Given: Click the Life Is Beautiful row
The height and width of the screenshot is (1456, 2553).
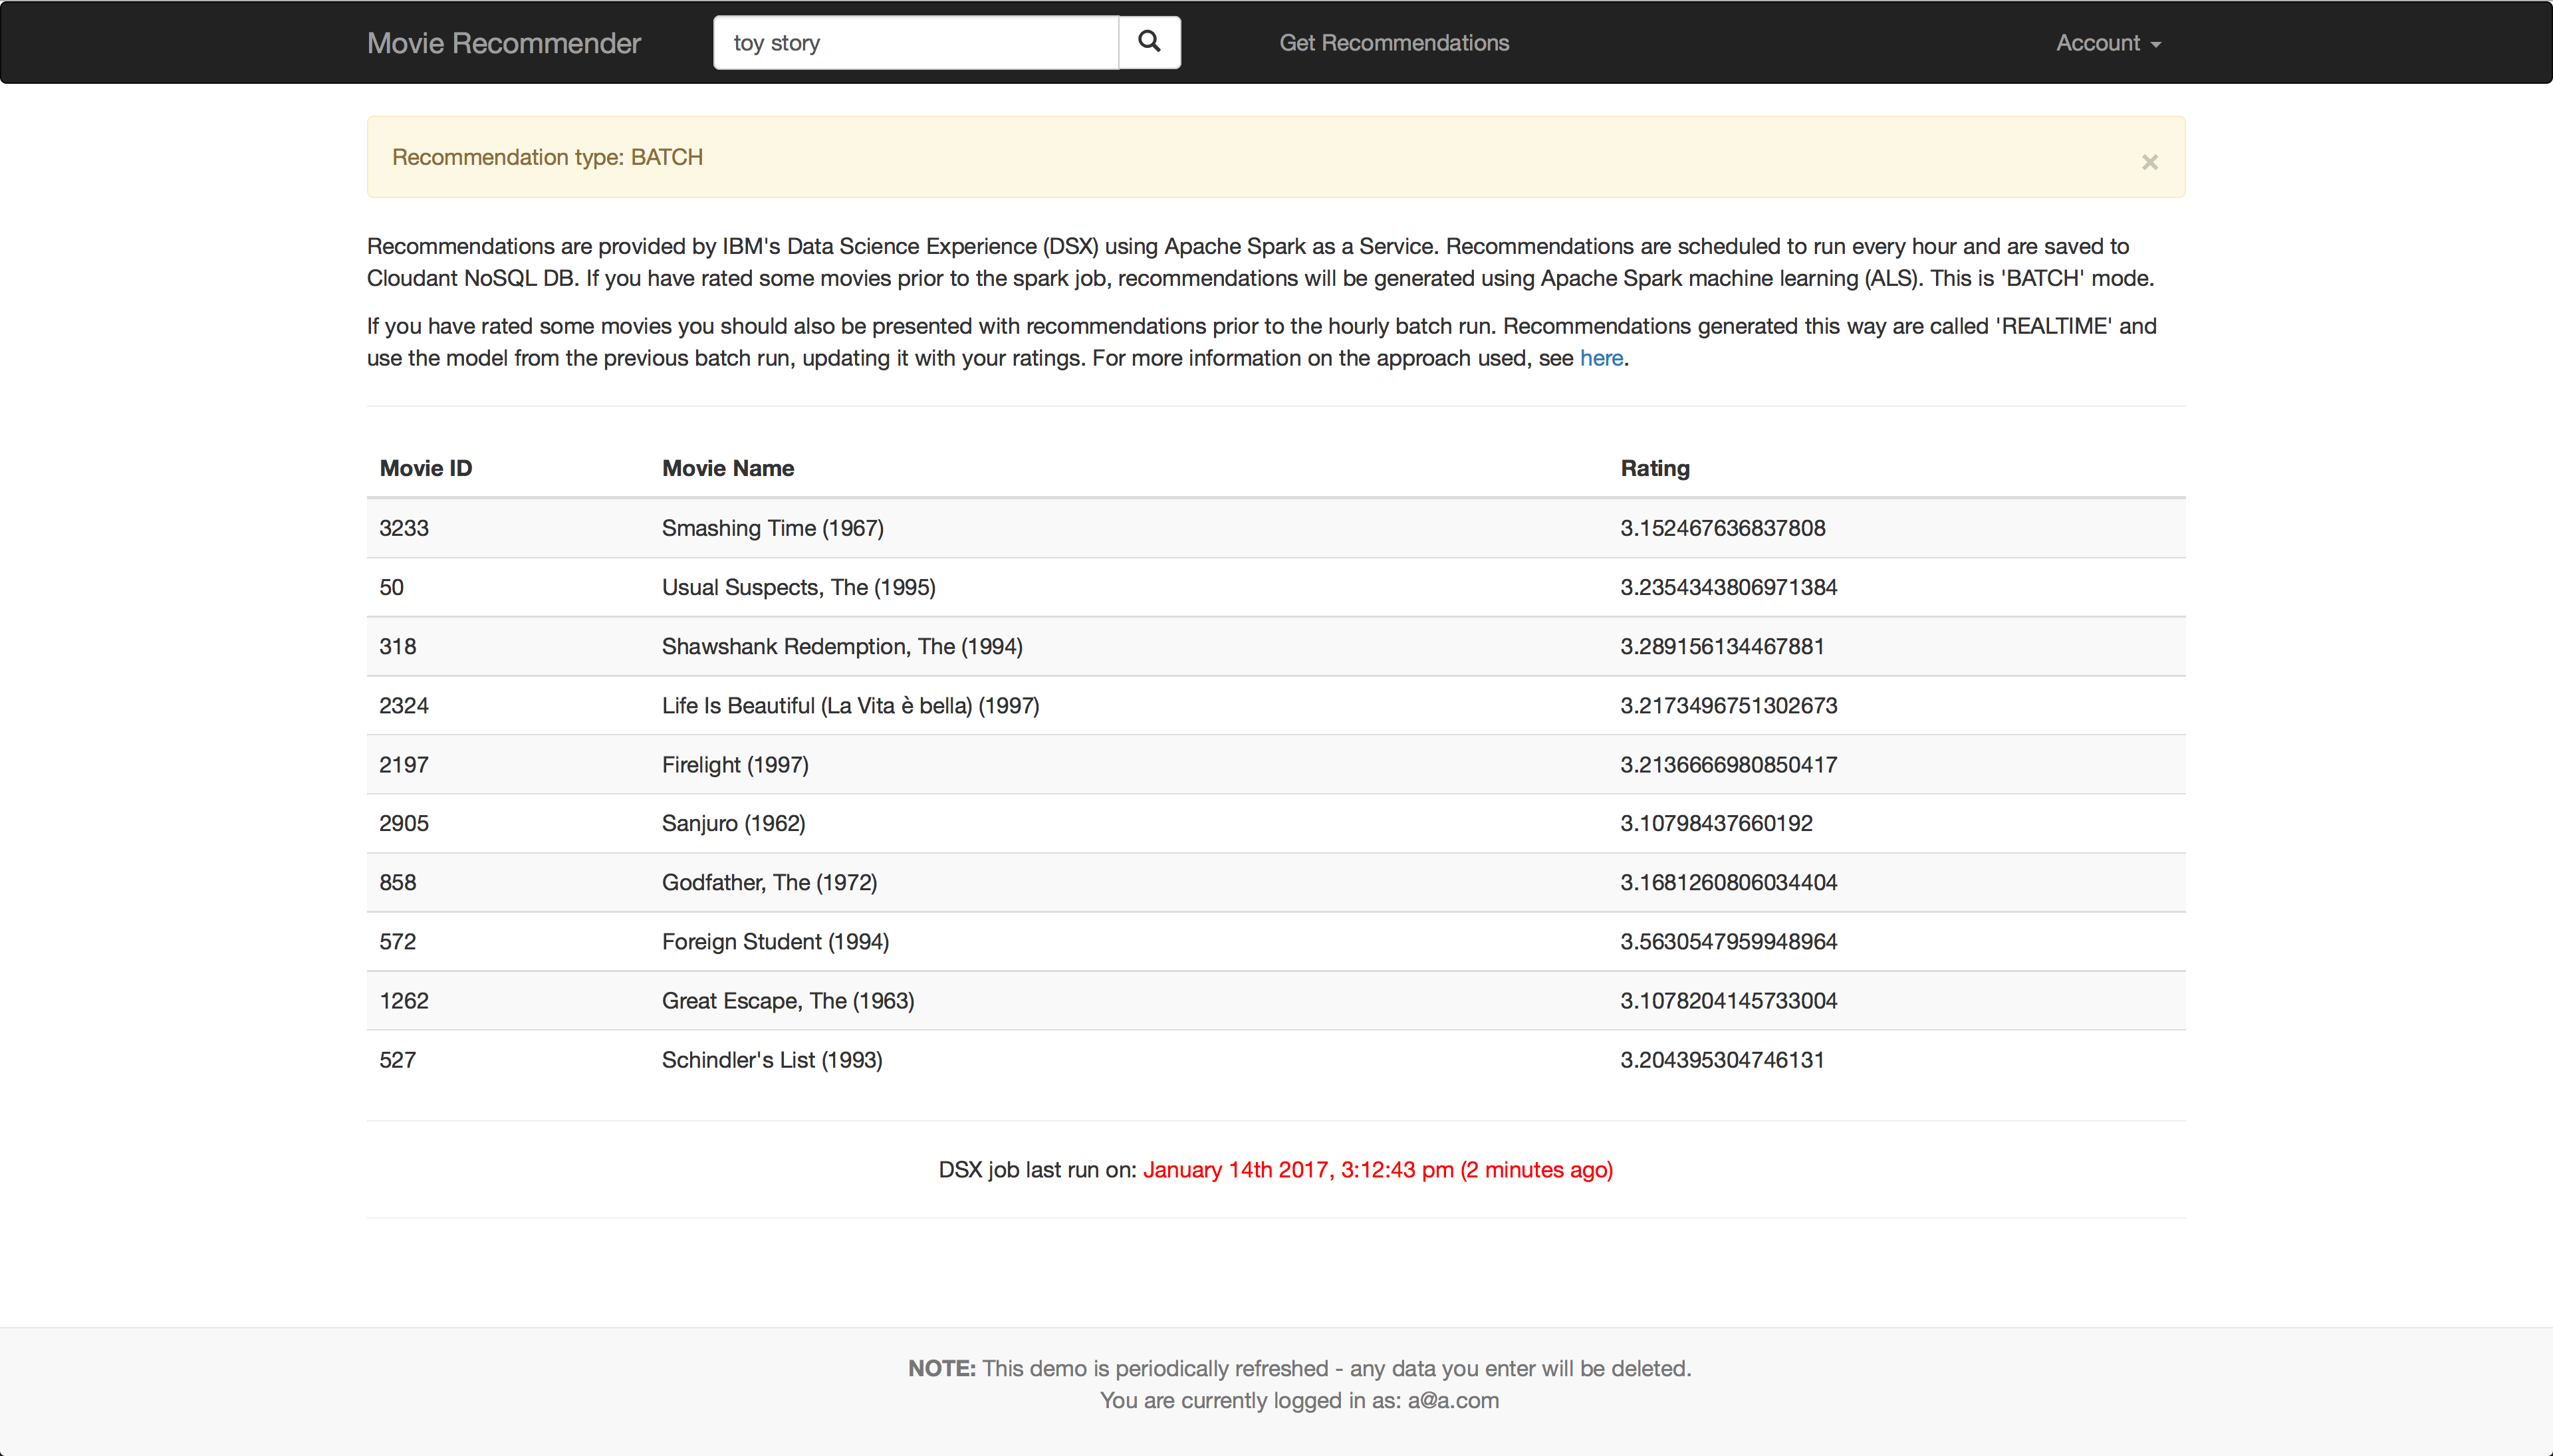Looking at the screenshot, I should 850,705.
